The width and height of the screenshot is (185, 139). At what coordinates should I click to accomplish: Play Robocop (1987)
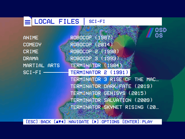point(92,38)
